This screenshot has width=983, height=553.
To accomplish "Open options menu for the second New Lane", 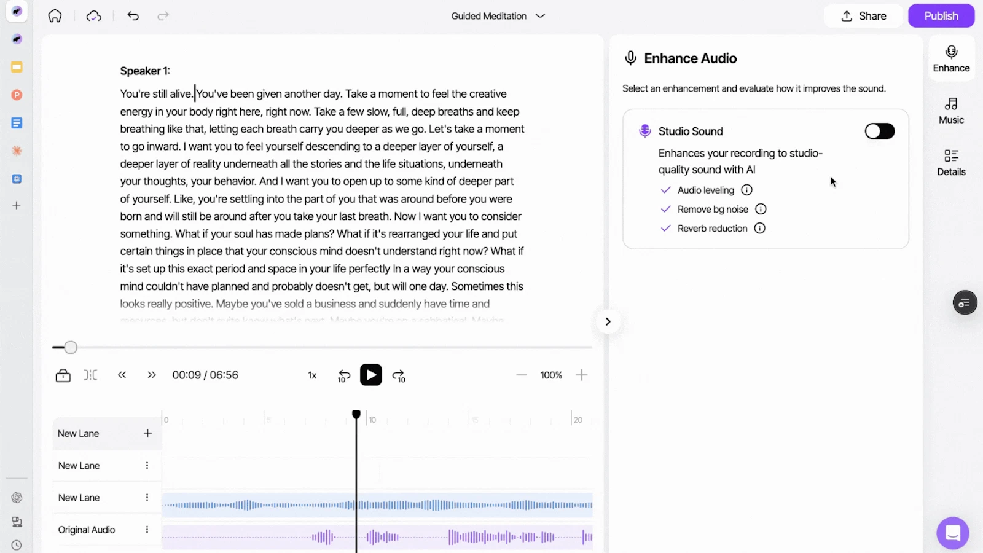I will 147,465.
